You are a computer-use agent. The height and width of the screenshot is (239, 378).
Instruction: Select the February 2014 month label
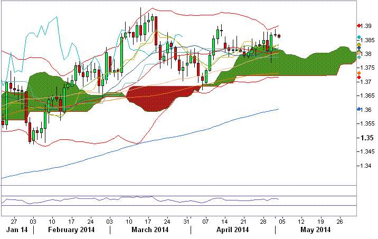(x=72, y=230)
